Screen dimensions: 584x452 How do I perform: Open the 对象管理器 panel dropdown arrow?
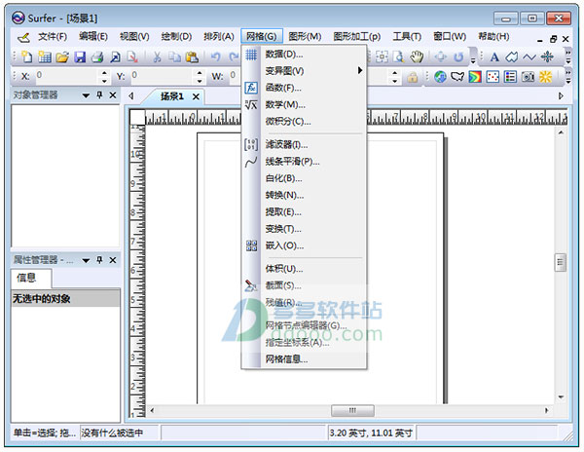point(86,95)
